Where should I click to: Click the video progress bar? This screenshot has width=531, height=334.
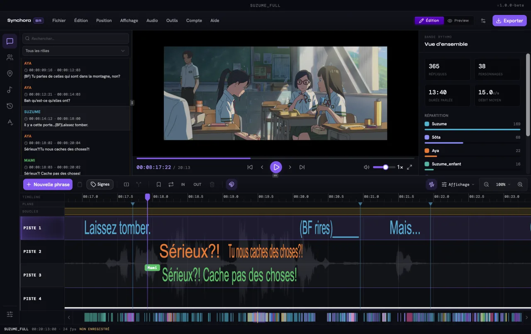[x=275, y=158]
